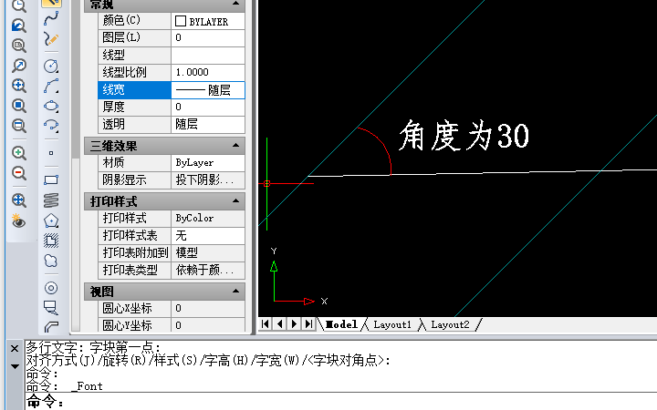Image resolution: width=657 pixels, height=410 pixels.
Task: Switch to the Model tab
Action: click(341, 324)
